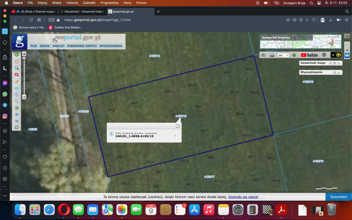Open the POBIERANIE DANYCH menu
Screen dimensions: 352x220
point(82,46)
